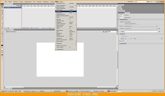The height and width of the screenshot is (96, 165).
Task: Select the Lasso tool
Action: pos(2,15)
